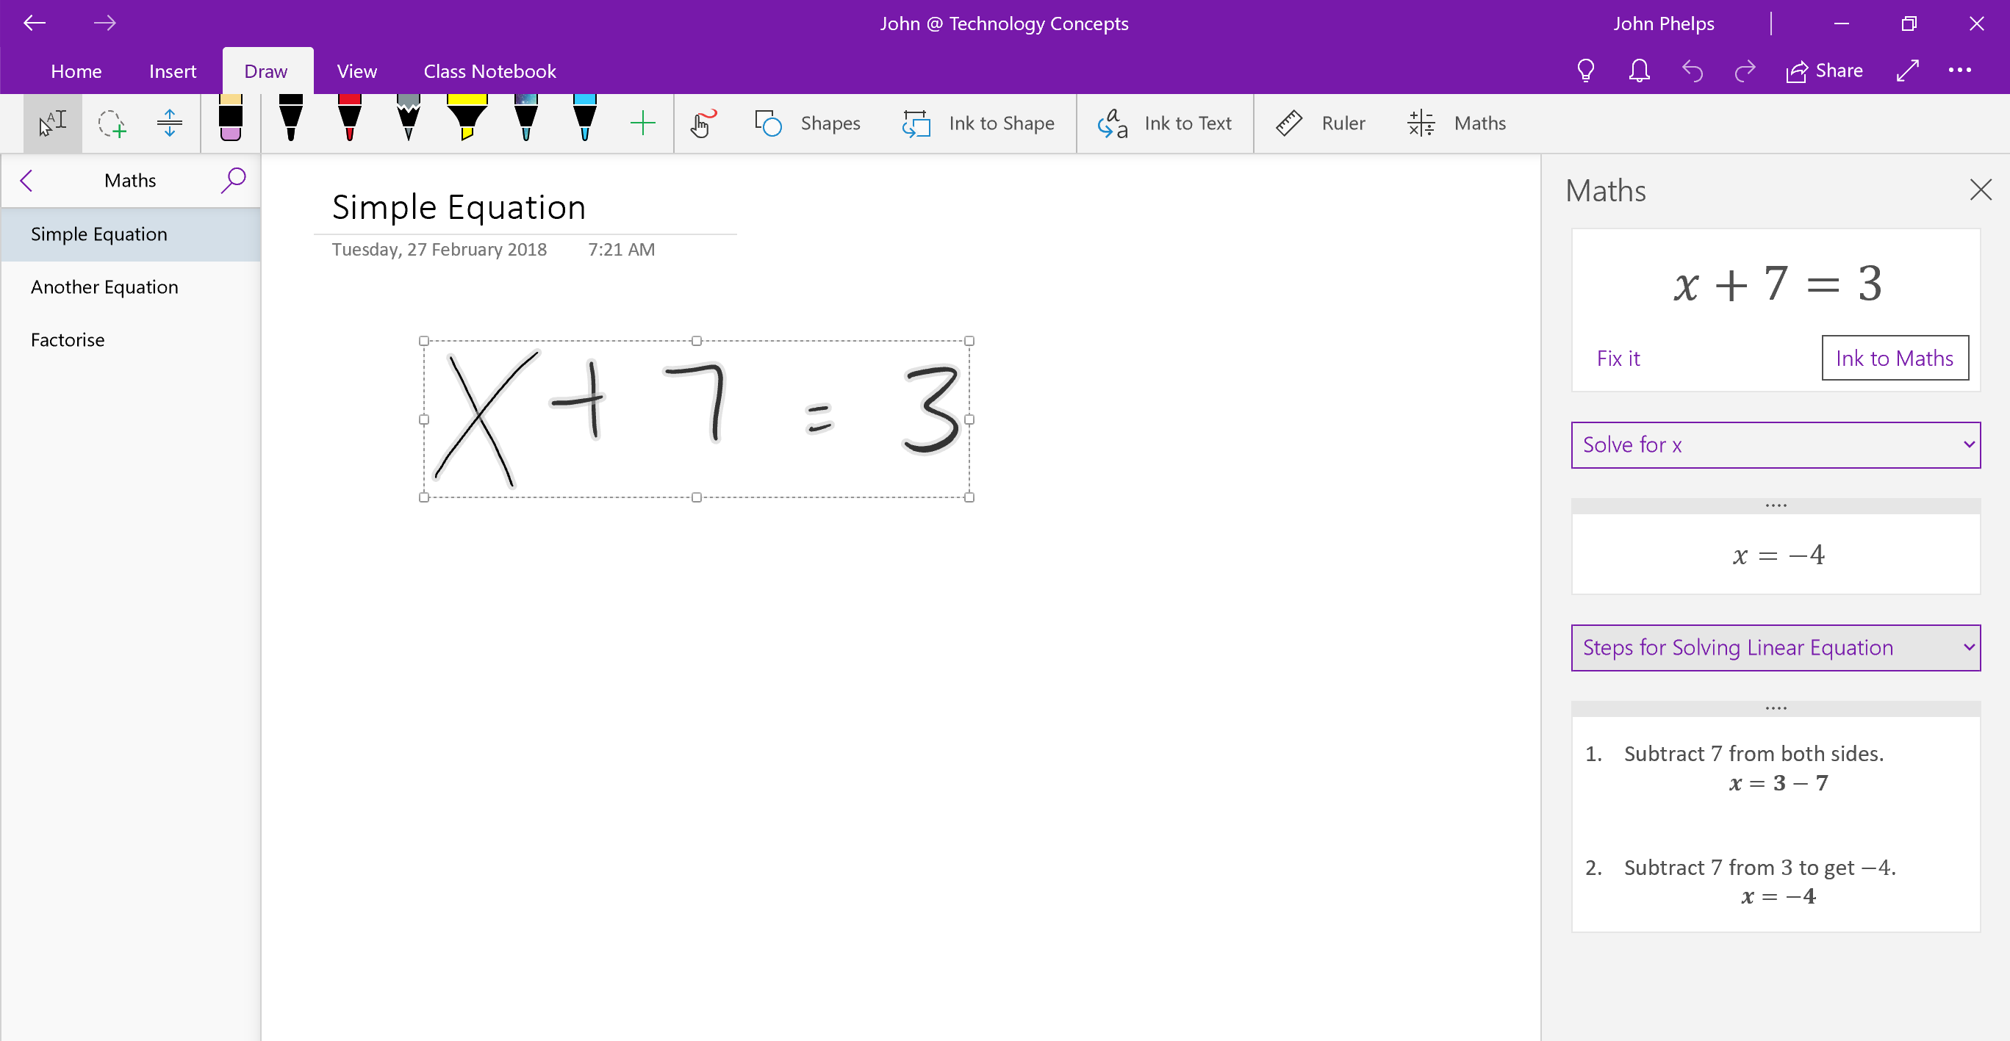The image size is (2010, 1041).
Task: Open the Another Equation page
Action: tap(104, 287)
